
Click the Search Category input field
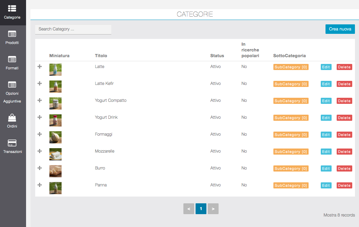click(x=73, y=29)
